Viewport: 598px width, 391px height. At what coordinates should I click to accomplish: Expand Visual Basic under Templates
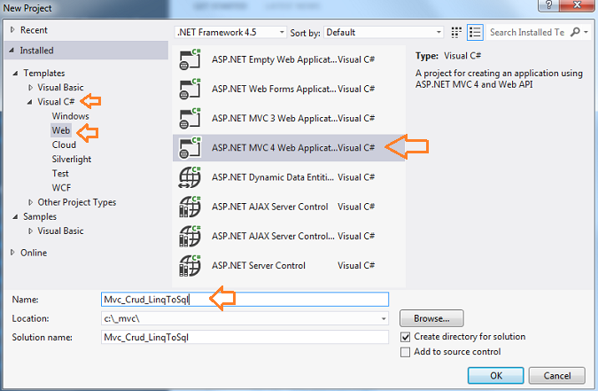point(30,88)
